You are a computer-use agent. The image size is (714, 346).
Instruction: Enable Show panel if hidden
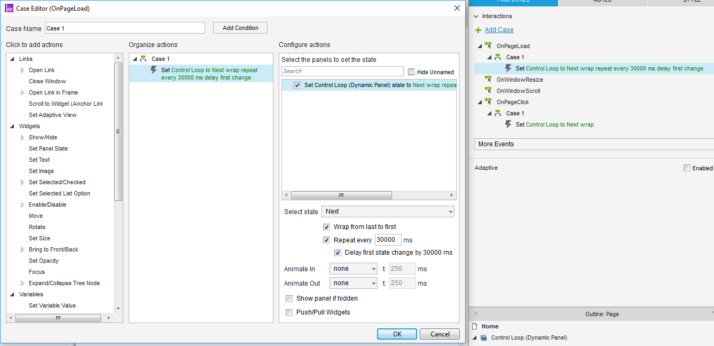[x=289, y=298]
